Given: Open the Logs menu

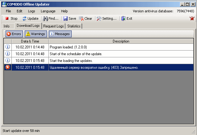Looking at the screenshot, I should point(31,11).
